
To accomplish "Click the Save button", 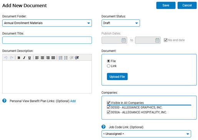I will coord(166,5).
